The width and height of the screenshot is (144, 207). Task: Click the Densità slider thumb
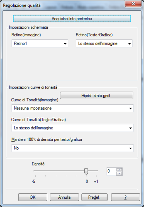86,171
